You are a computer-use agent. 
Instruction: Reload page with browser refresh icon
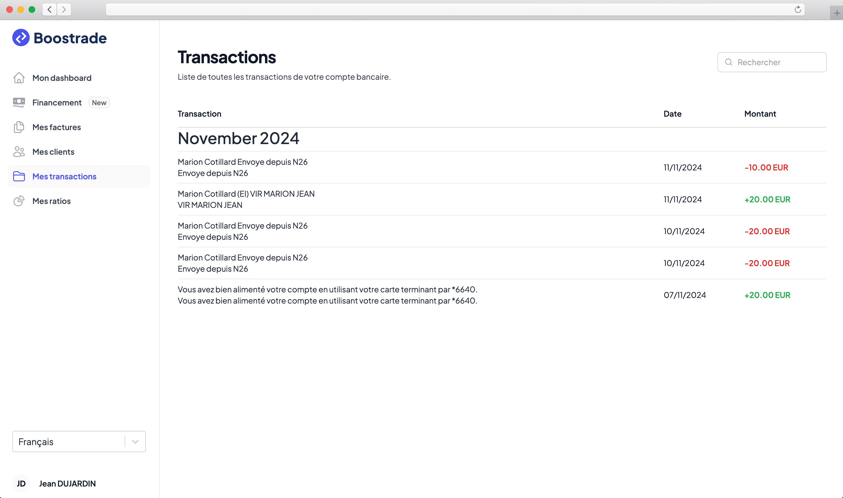(x=798, y=10)
